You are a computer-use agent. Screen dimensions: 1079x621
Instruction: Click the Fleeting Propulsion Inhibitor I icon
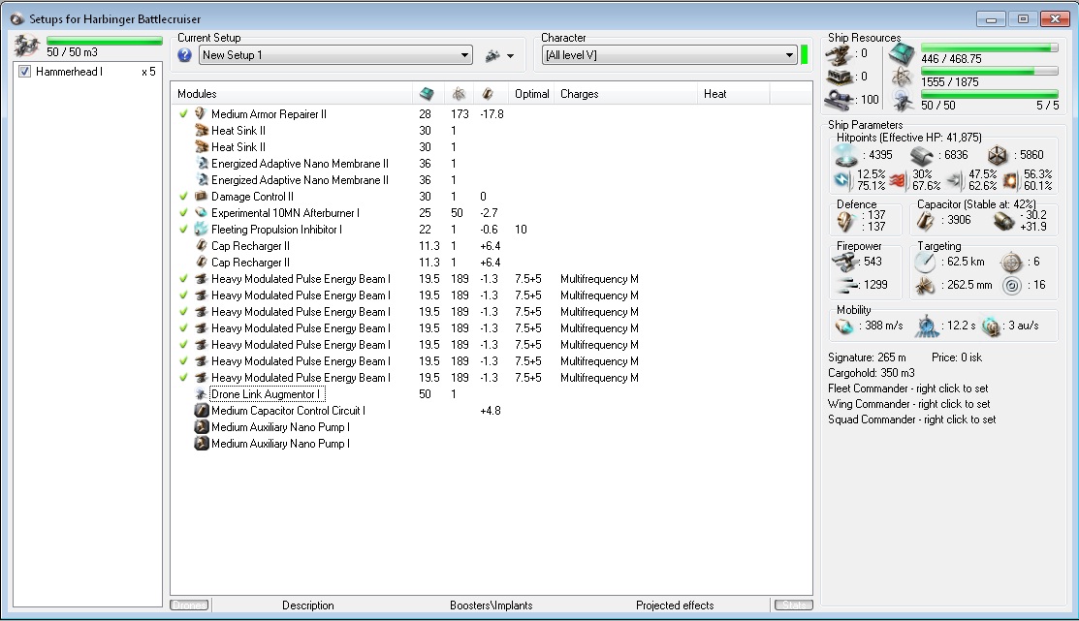[201, 230]
